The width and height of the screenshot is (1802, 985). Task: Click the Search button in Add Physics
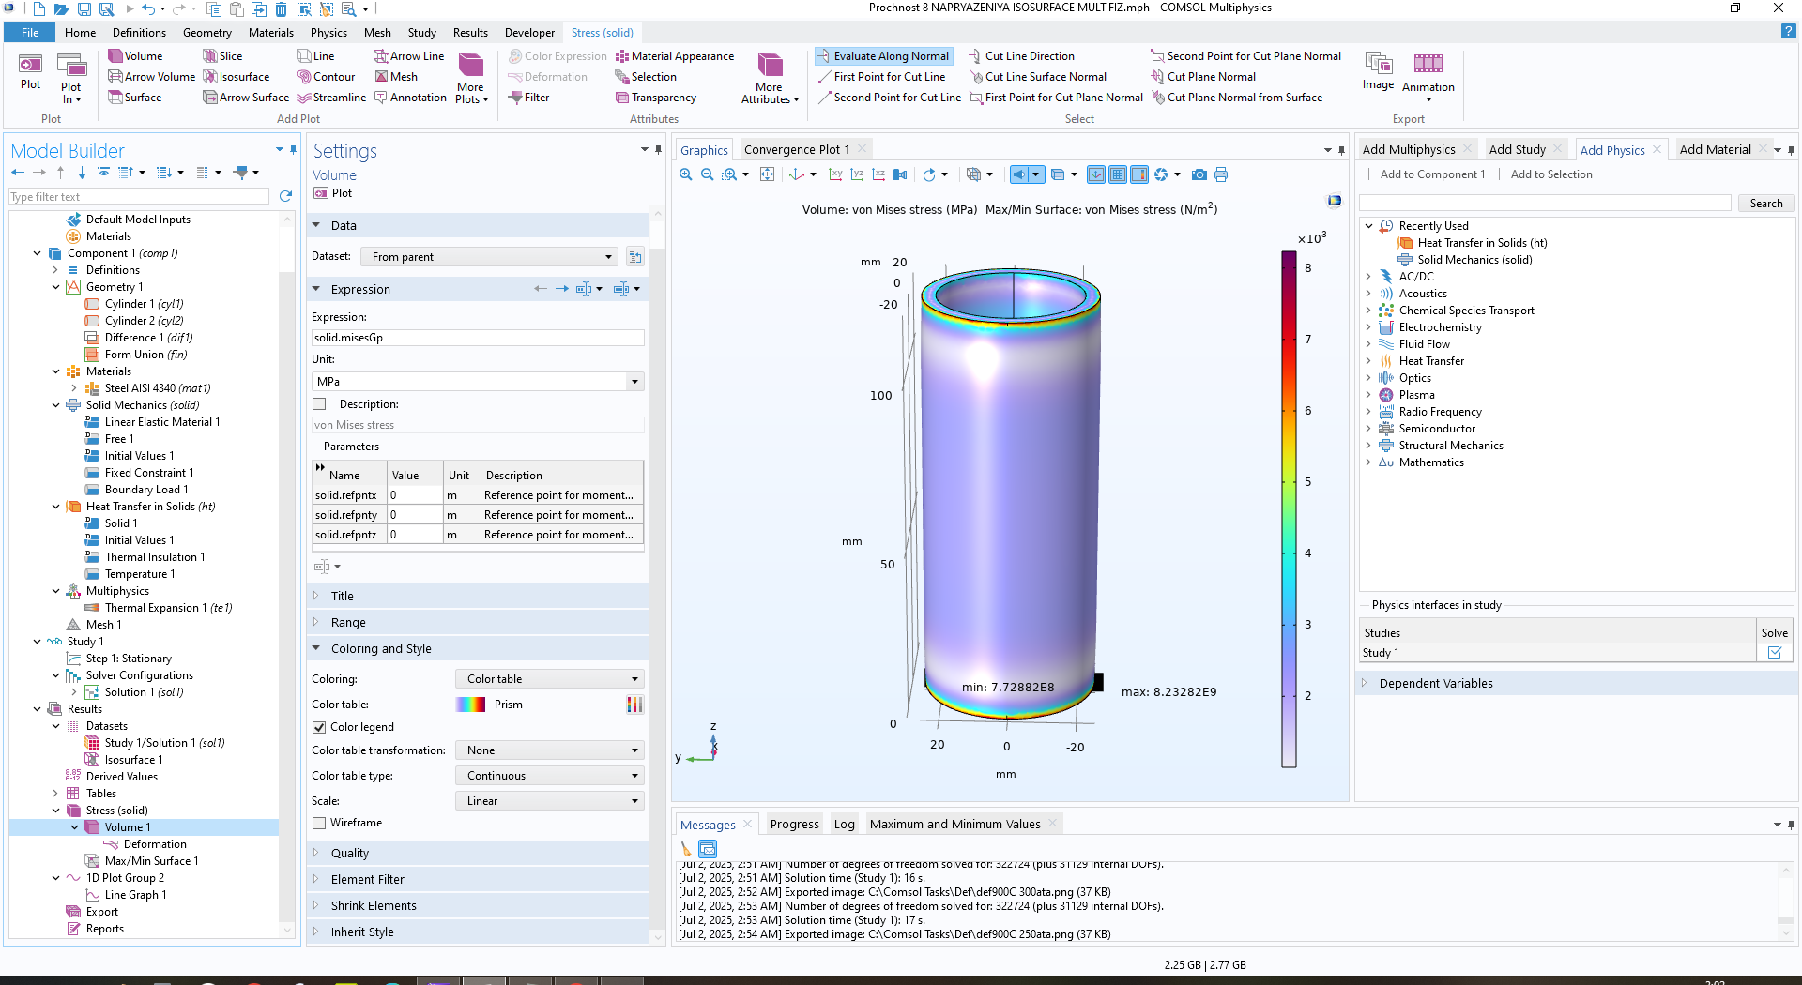click(x=1765, y=204)
